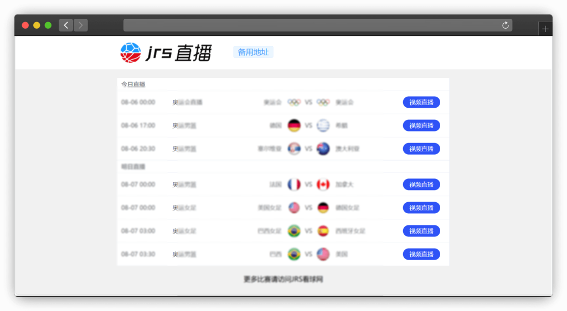Click the 德国女足 team name
This screenshot has height=311, width=567.
tap(348, 208)
